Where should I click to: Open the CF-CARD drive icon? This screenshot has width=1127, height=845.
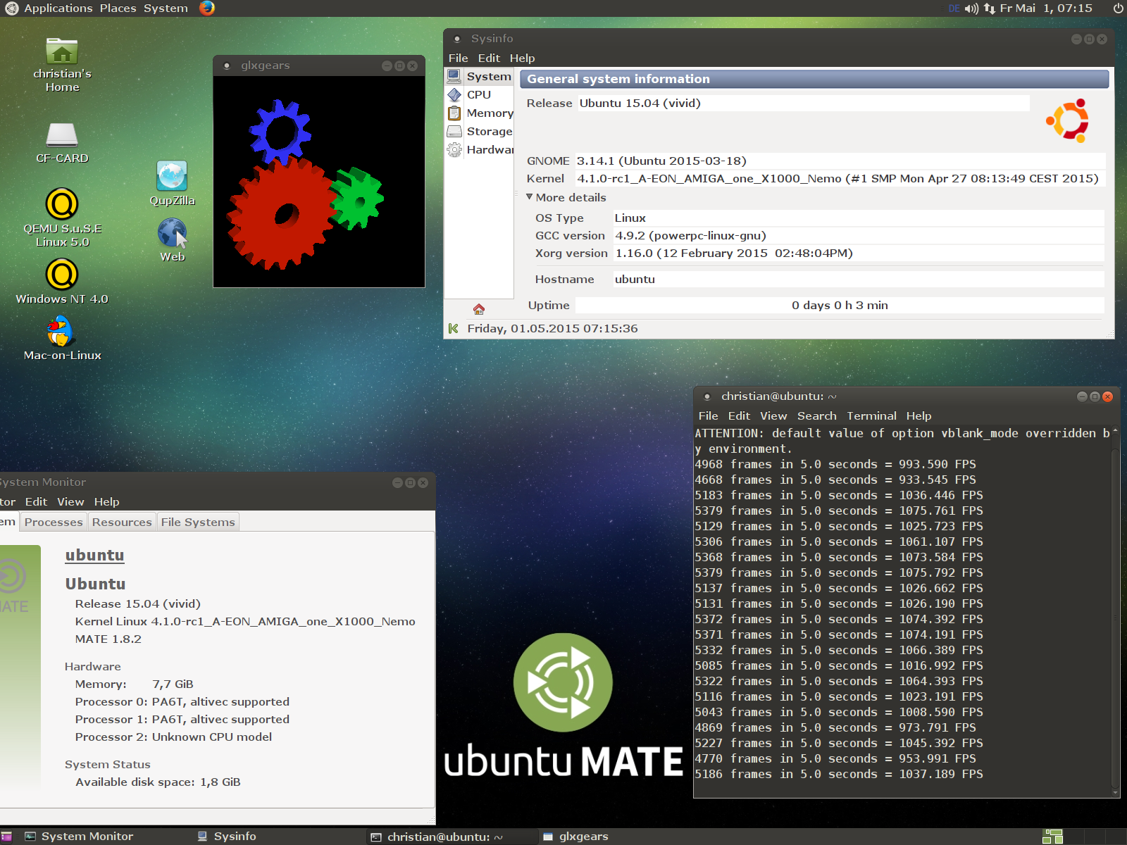[x=62, y=135]
